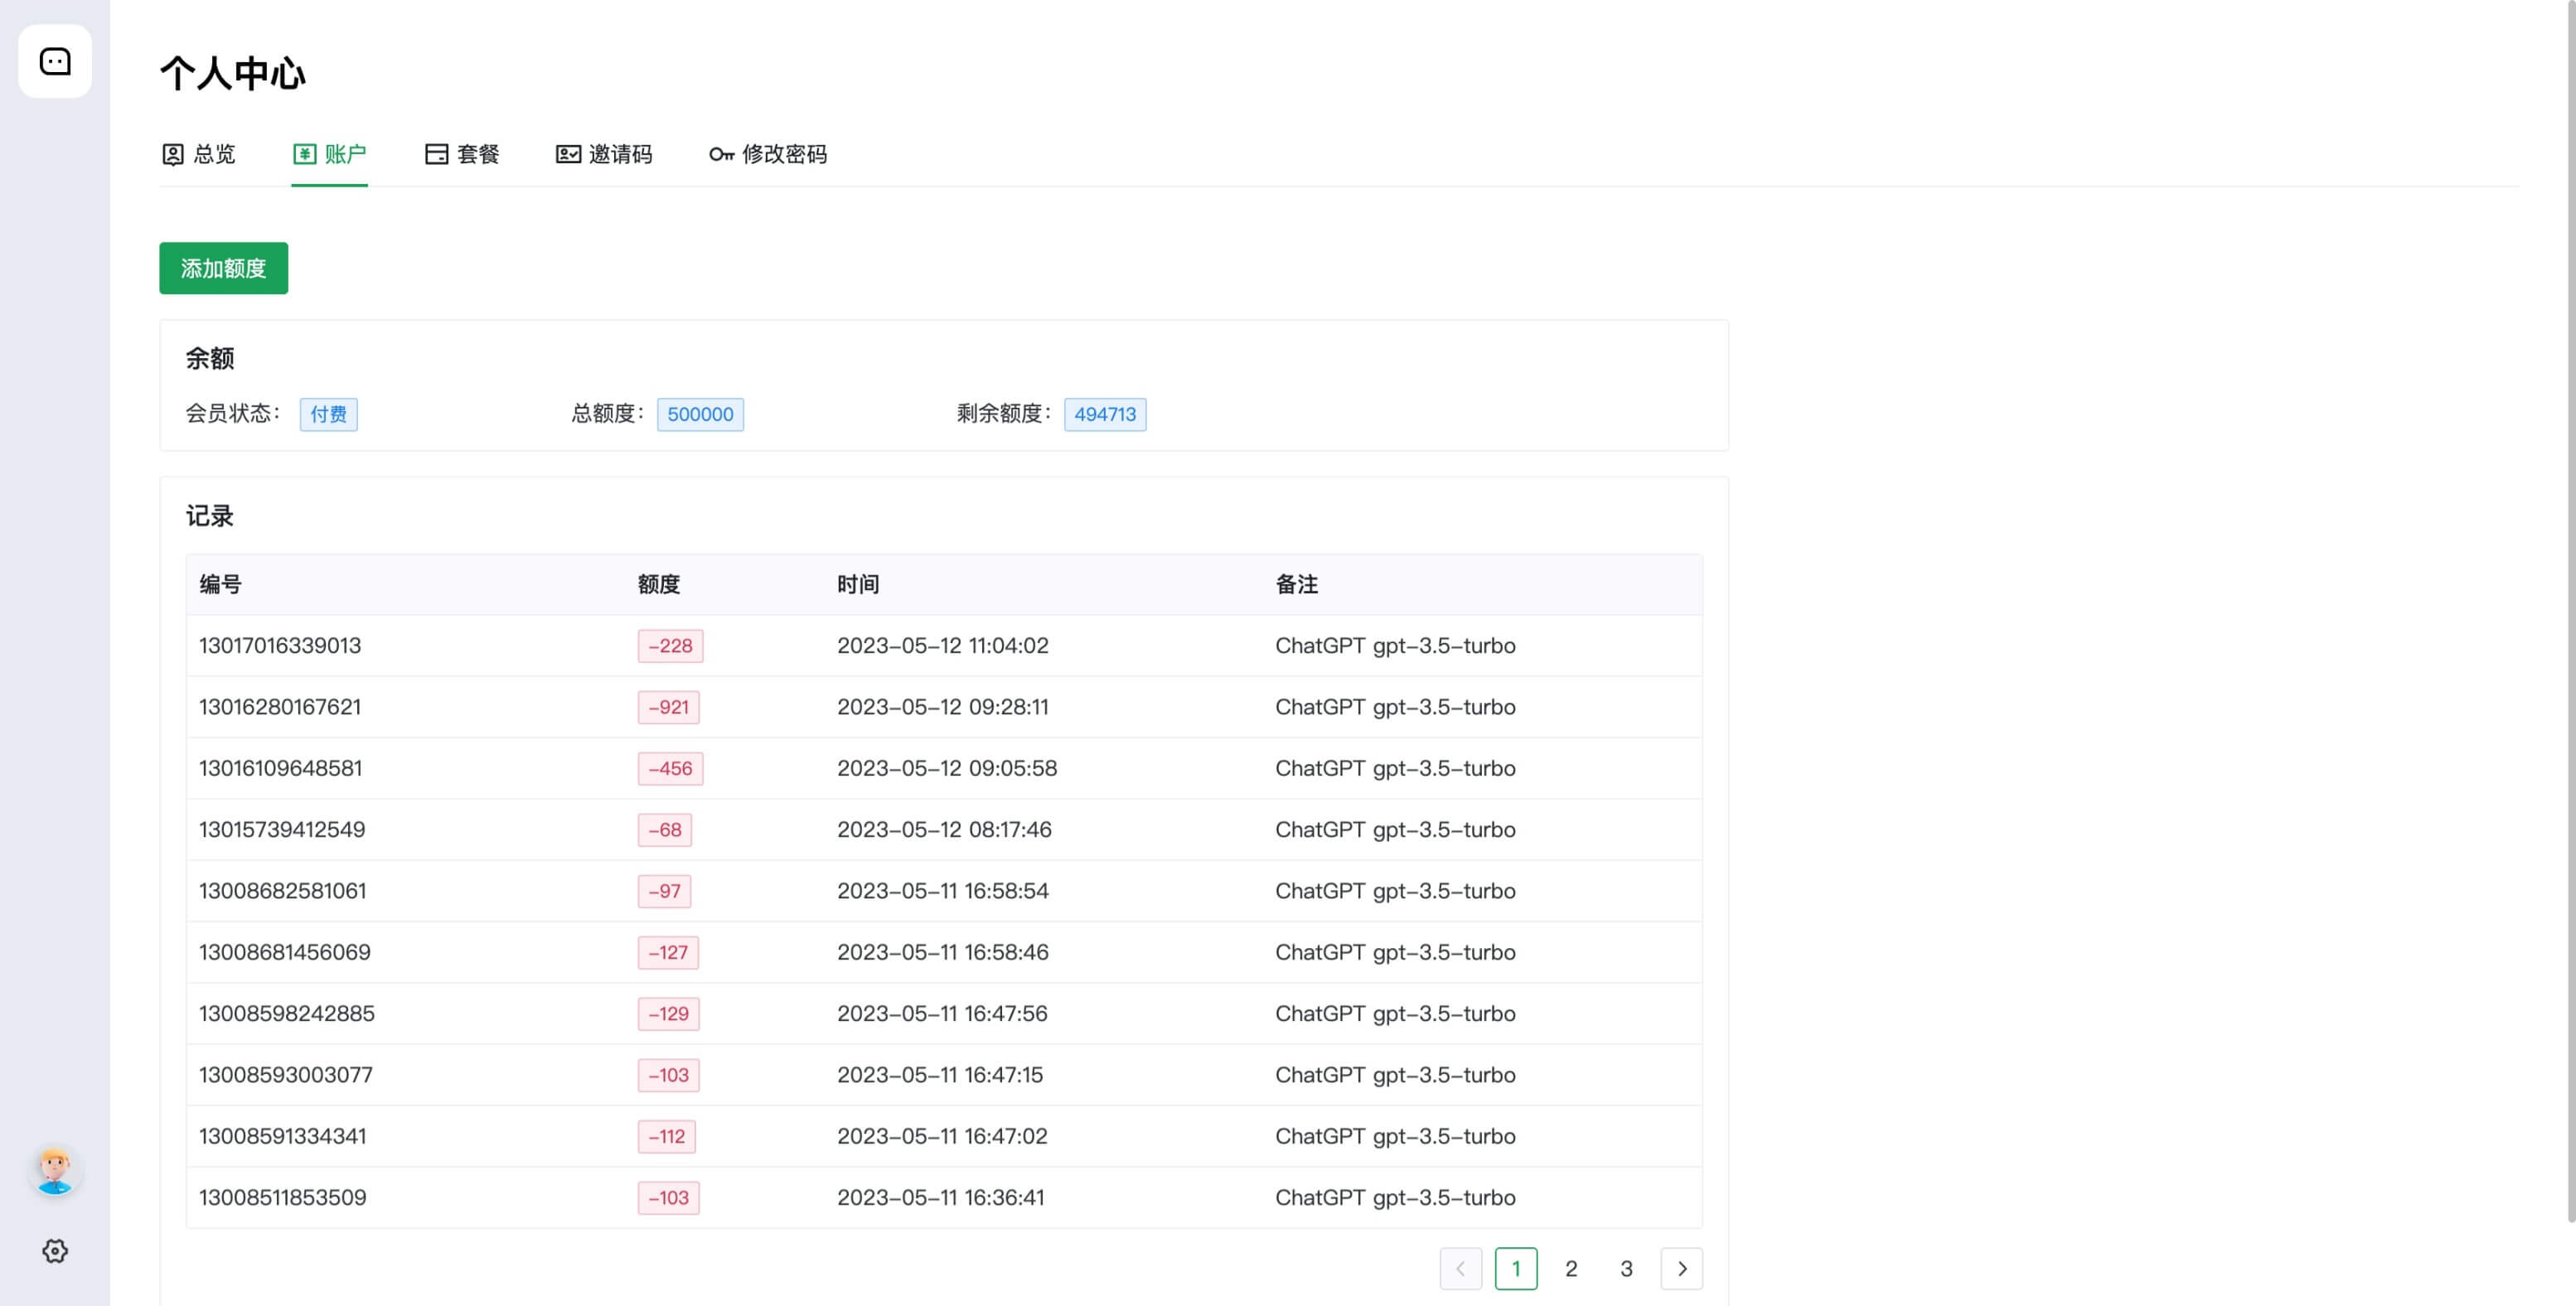Go to next page with right chevron
This screenshot has height=1306, width=2576.
pos(1681,1268)
